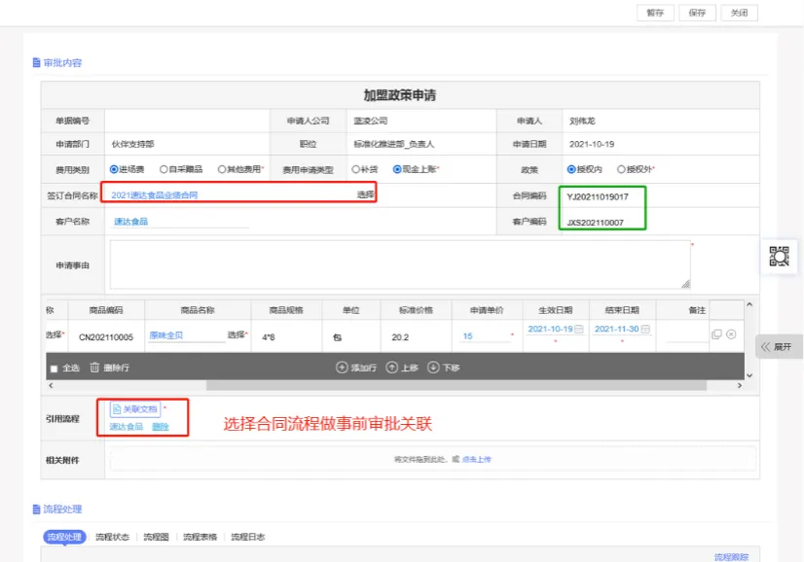Choose the 授权外 policy radio button

621,169
